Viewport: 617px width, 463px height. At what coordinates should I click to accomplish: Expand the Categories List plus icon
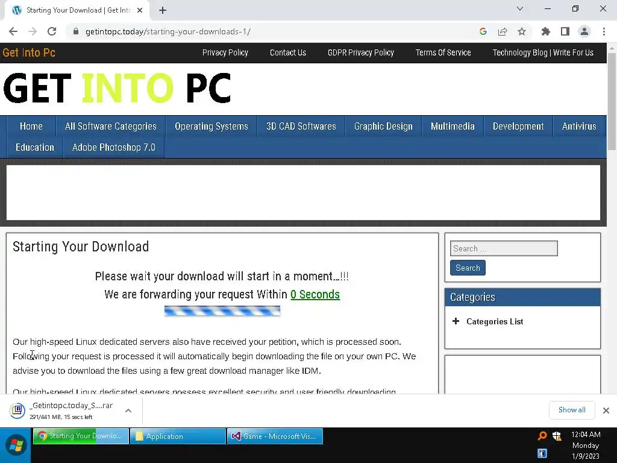[x=456, y=321]
